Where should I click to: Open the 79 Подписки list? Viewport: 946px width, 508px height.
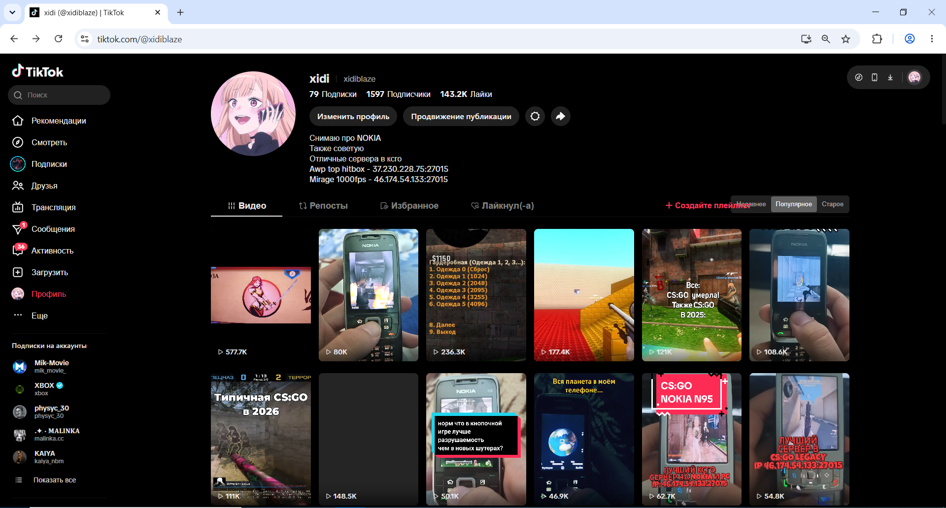(x=333, y=94)
